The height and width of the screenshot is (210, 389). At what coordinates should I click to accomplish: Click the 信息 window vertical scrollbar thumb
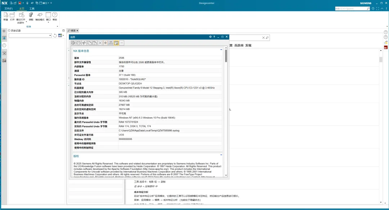point(226,56)
